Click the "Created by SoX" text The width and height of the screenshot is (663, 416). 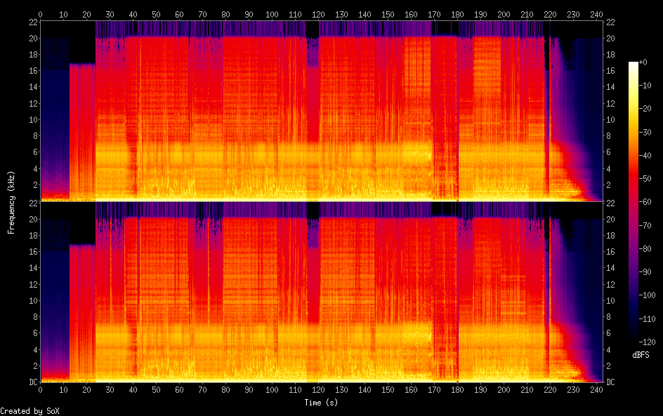pos(29,411)
